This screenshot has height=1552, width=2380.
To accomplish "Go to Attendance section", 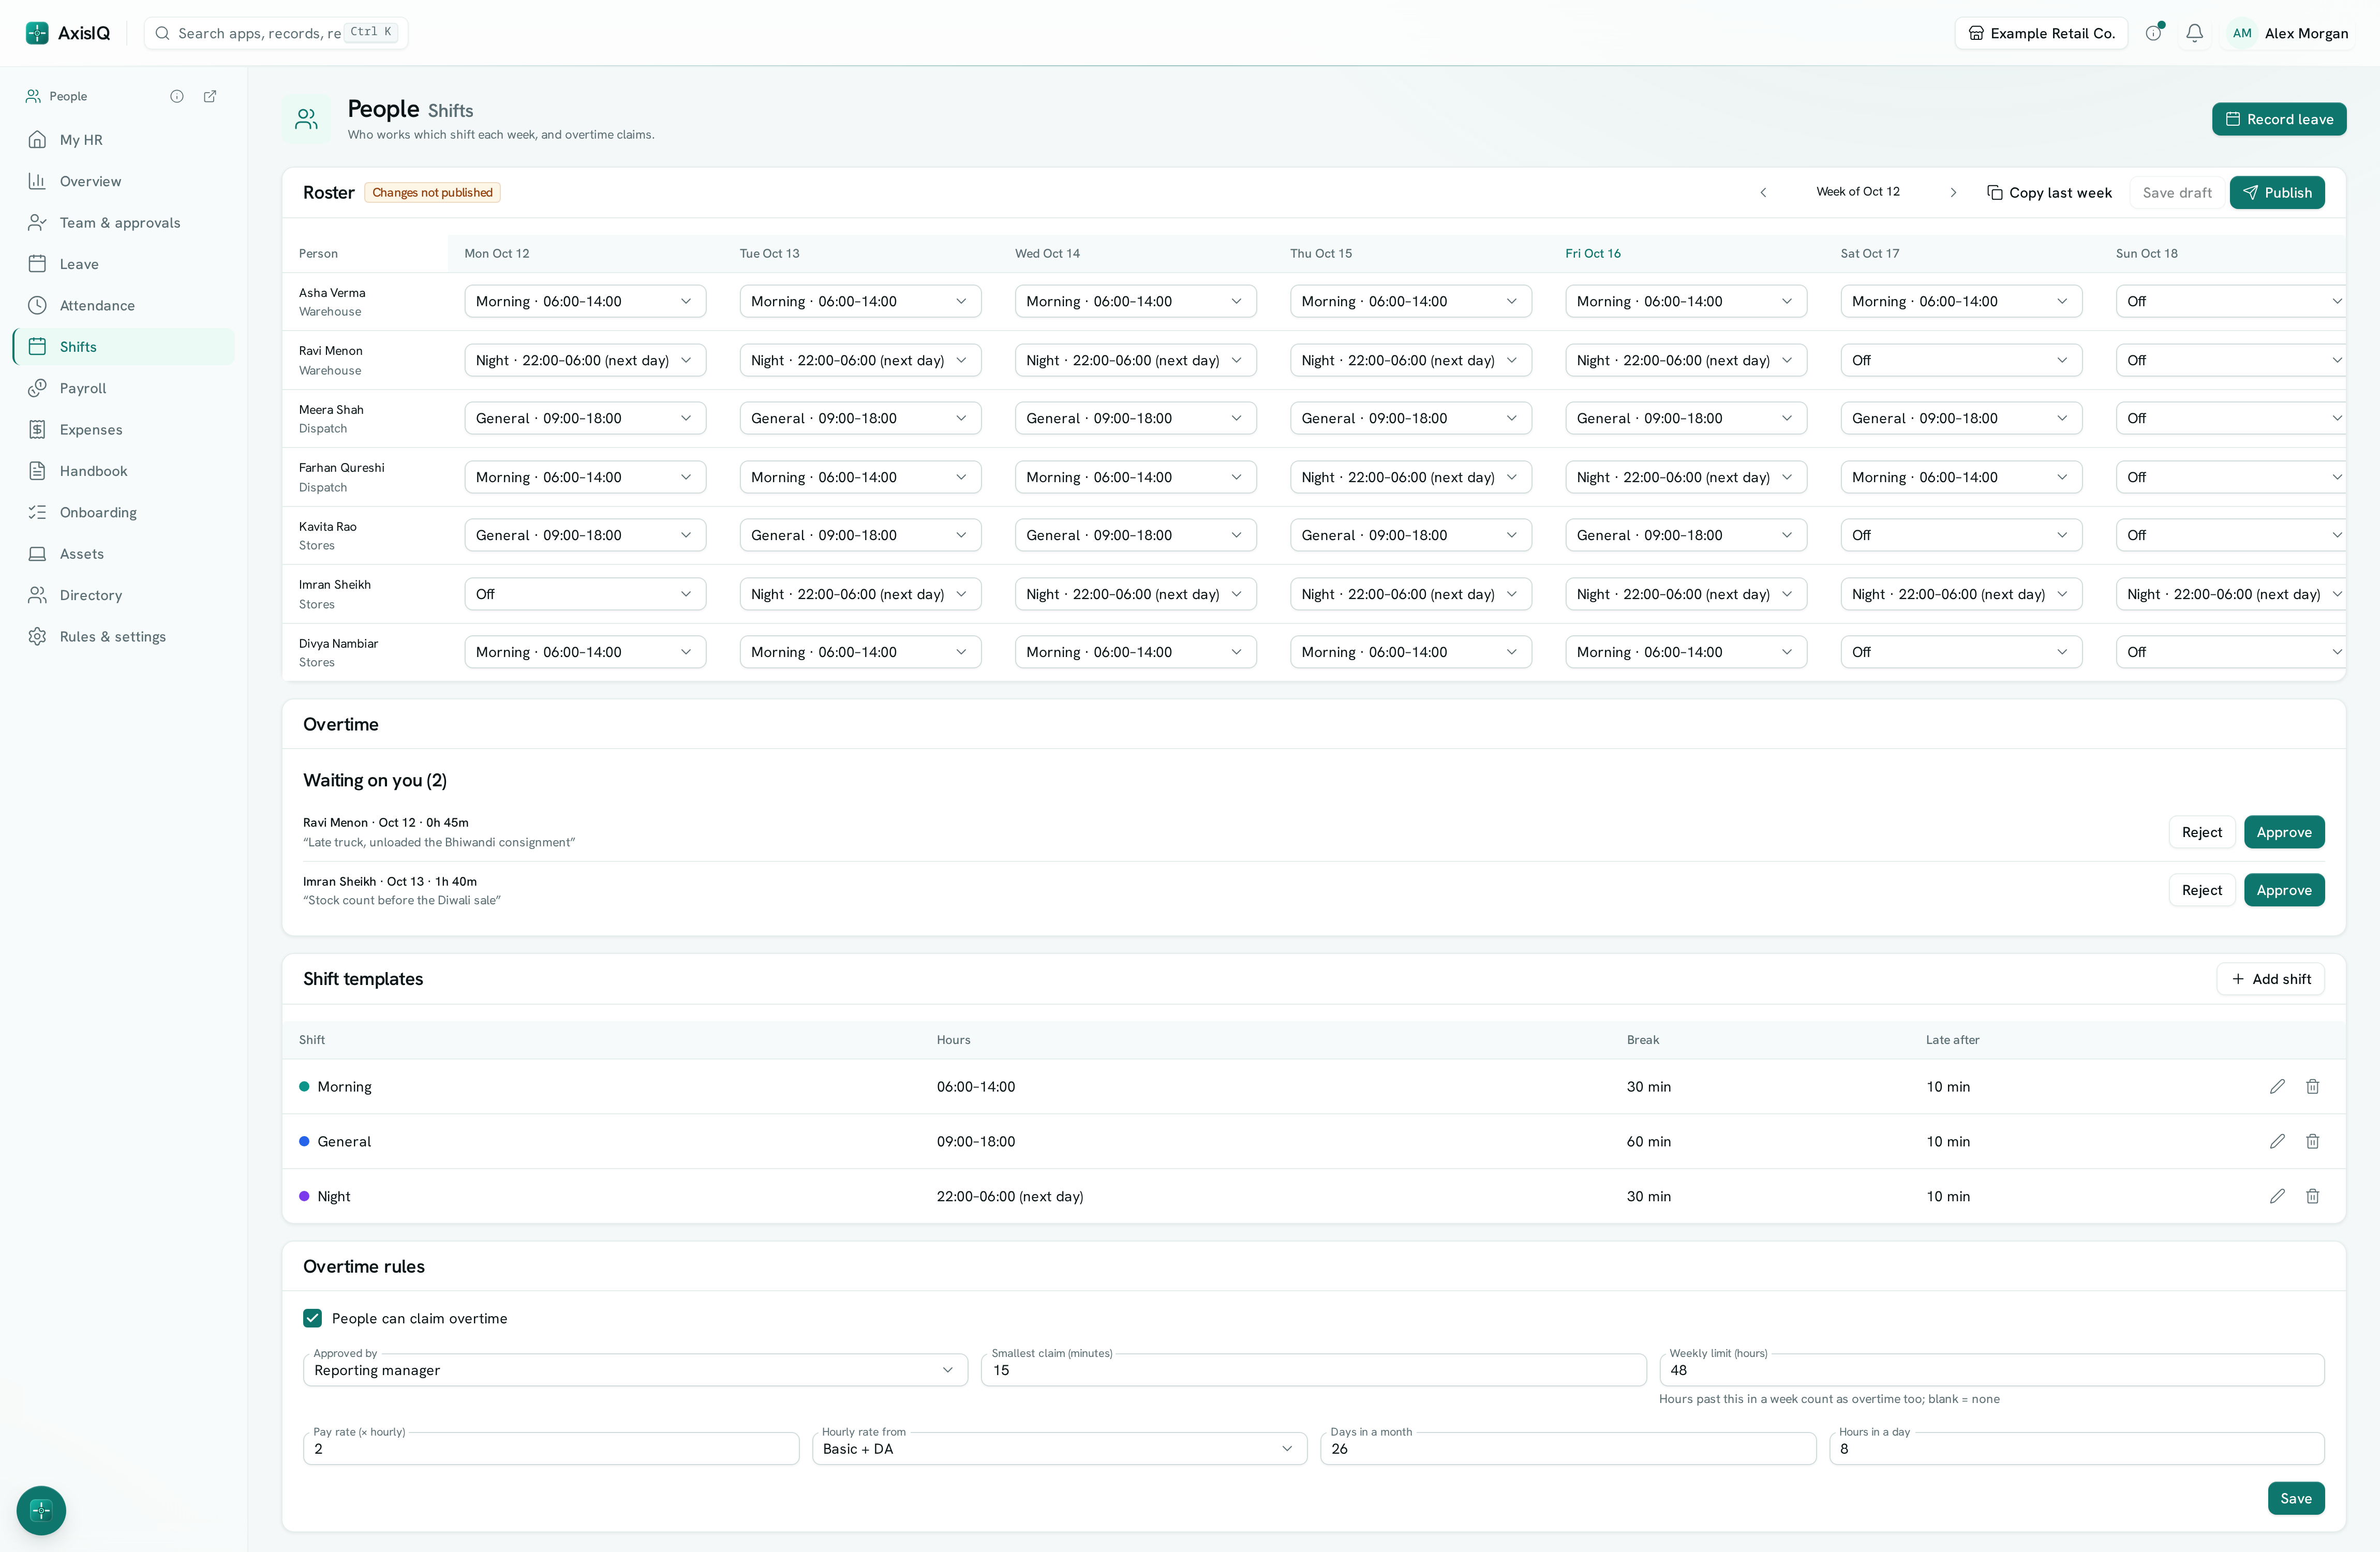I will (x=124, y=305).
